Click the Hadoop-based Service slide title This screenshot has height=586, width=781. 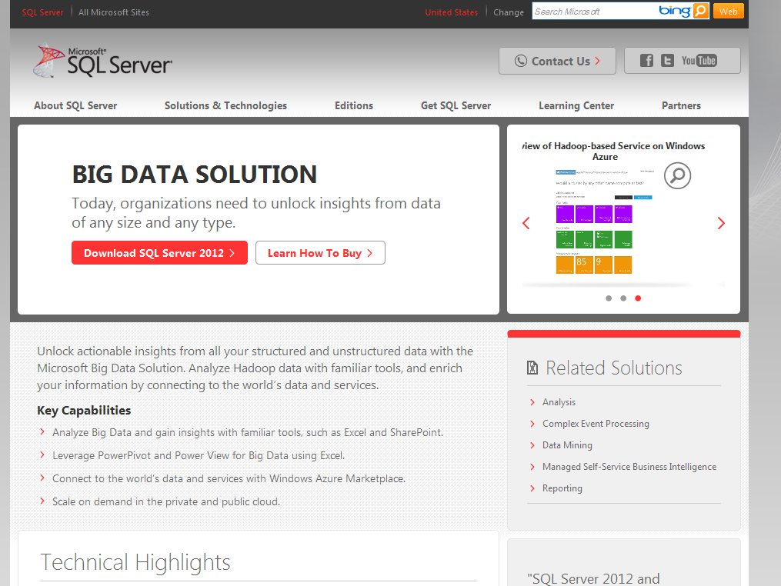(x=614, y=151)
